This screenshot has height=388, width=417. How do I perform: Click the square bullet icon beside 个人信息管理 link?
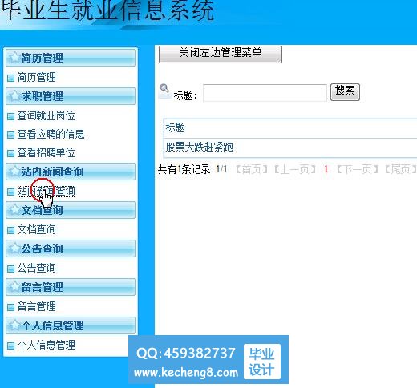coord(10,346)
